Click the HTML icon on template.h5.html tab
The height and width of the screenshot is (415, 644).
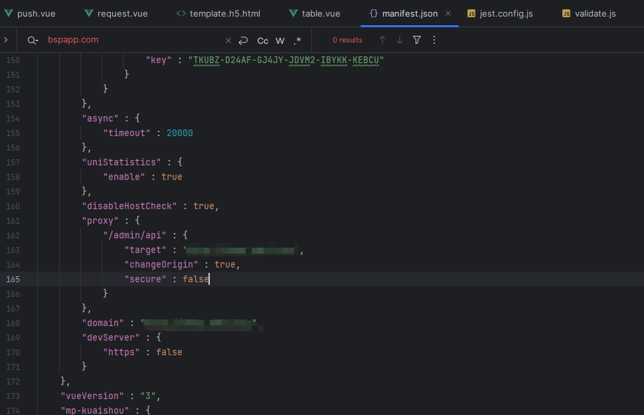[x=181, y=13]
